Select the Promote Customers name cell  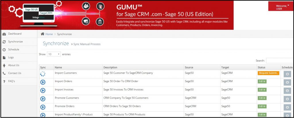pos(78,99)
